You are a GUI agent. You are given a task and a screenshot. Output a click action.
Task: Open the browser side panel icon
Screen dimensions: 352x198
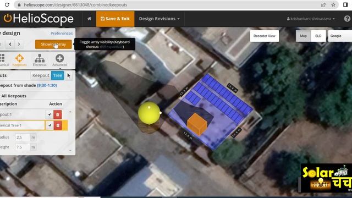point(345,5)
